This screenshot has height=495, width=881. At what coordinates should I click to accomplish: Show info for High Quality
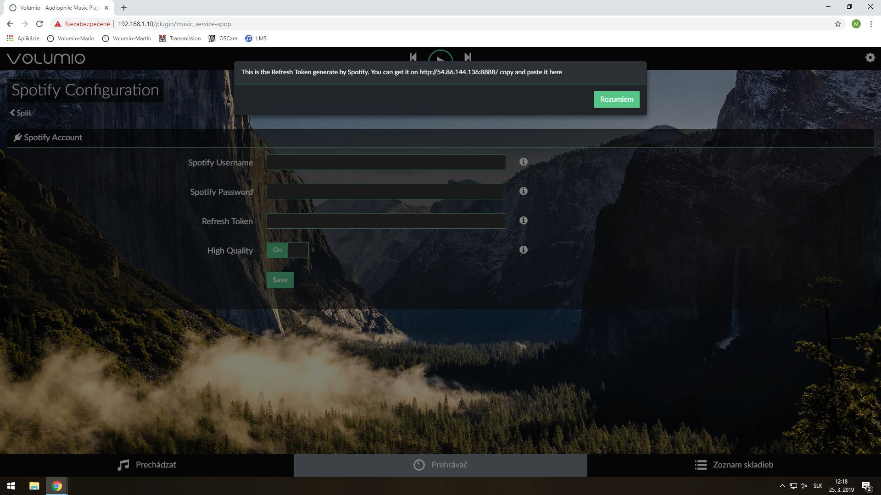point(523,250)
